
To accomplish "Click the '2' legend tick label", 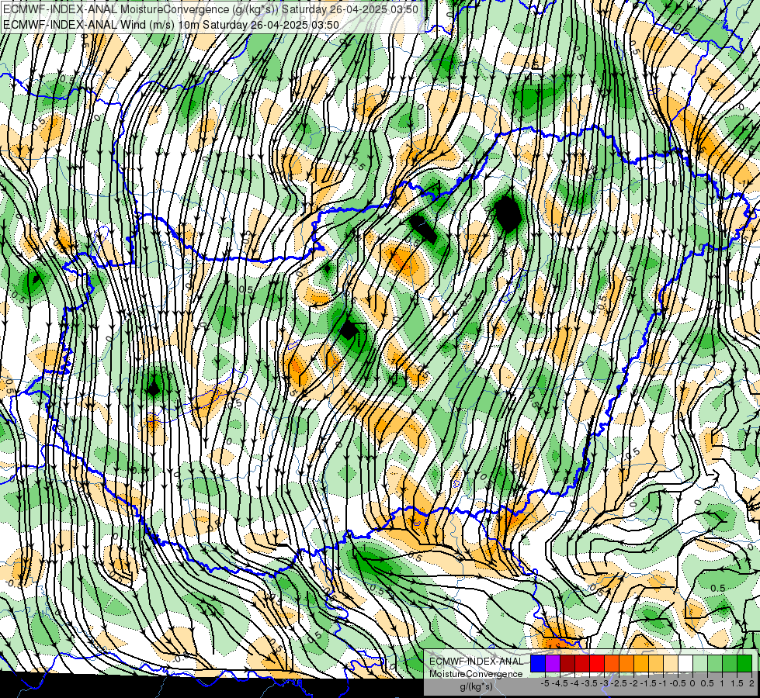I will [x=751, y=683].
